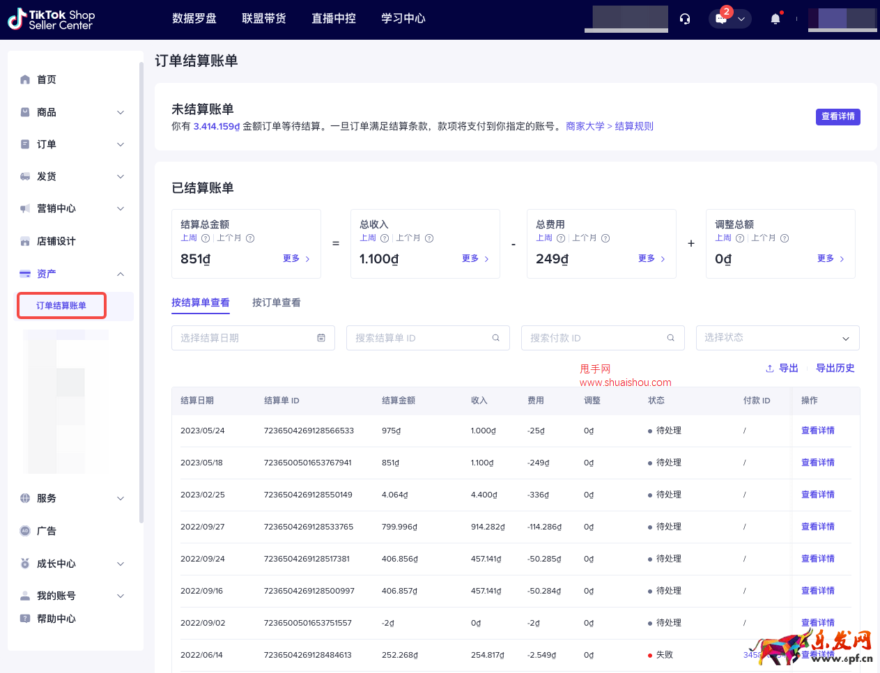Open the 选择状态 status dropdown
Viewport: 880px width, 673px height.
coord(777,337)
